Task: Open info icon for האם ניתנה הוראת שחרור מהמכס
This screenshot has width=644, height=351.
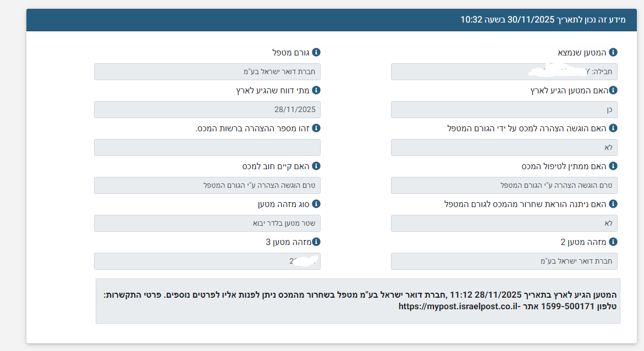Action: point(613,204)
